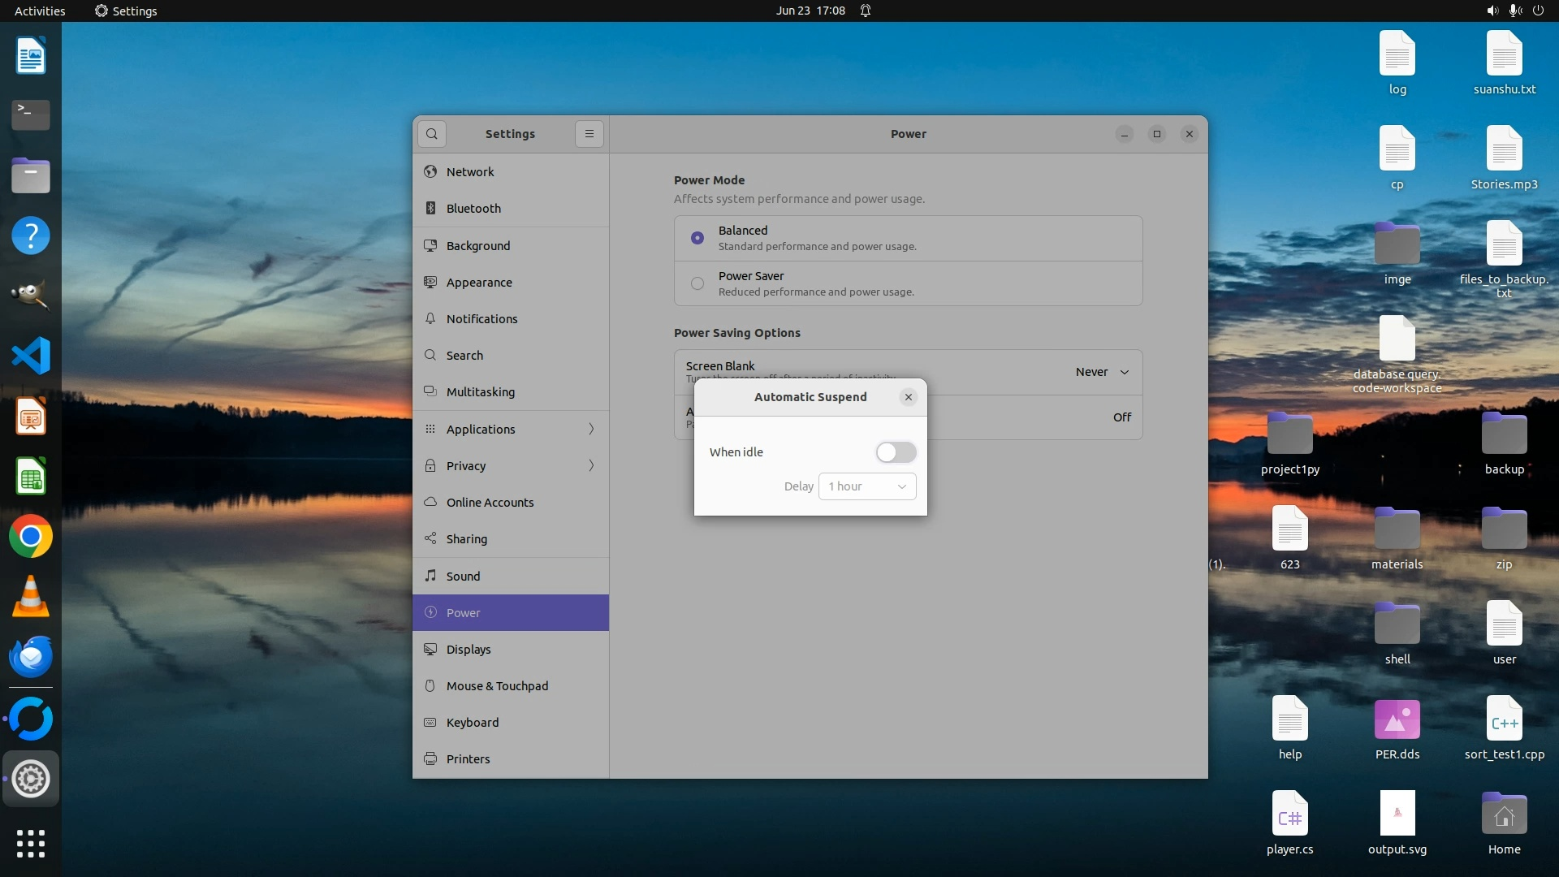Select the Balanced power mode radio
The width and height of the screenshot is (1559, 877).
click(x=697, y=238)
